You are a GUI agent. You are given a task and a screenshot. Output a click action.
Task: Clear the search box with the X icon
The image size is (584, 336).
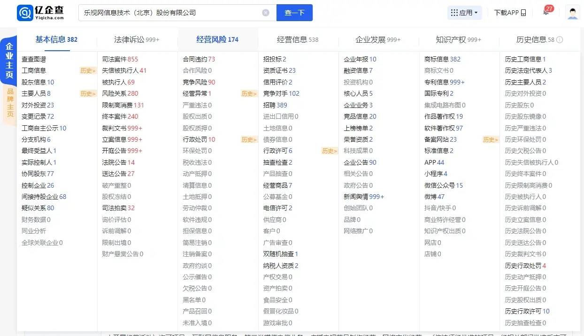266,13
